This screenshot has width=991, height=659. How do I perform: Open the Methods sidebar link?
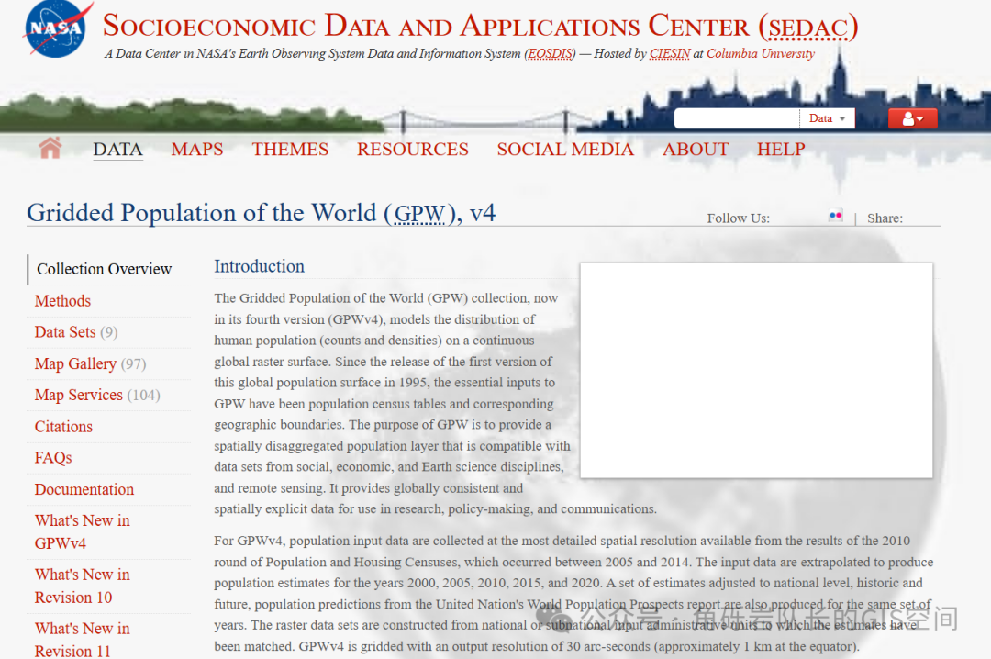click(x=62, y=300)
